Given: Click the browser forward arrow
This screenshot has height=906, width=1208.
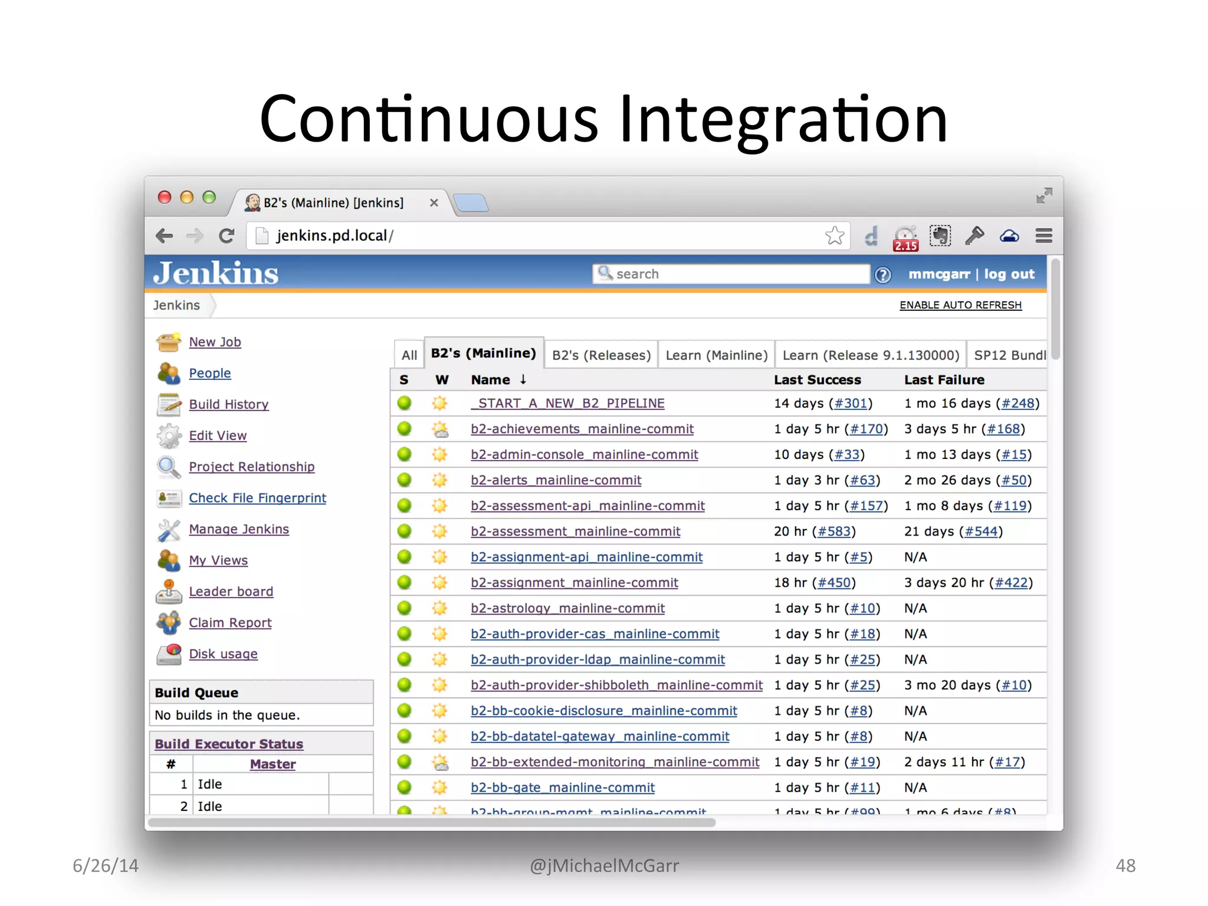Looking at the screenshot, I should (x=195, y=236).
